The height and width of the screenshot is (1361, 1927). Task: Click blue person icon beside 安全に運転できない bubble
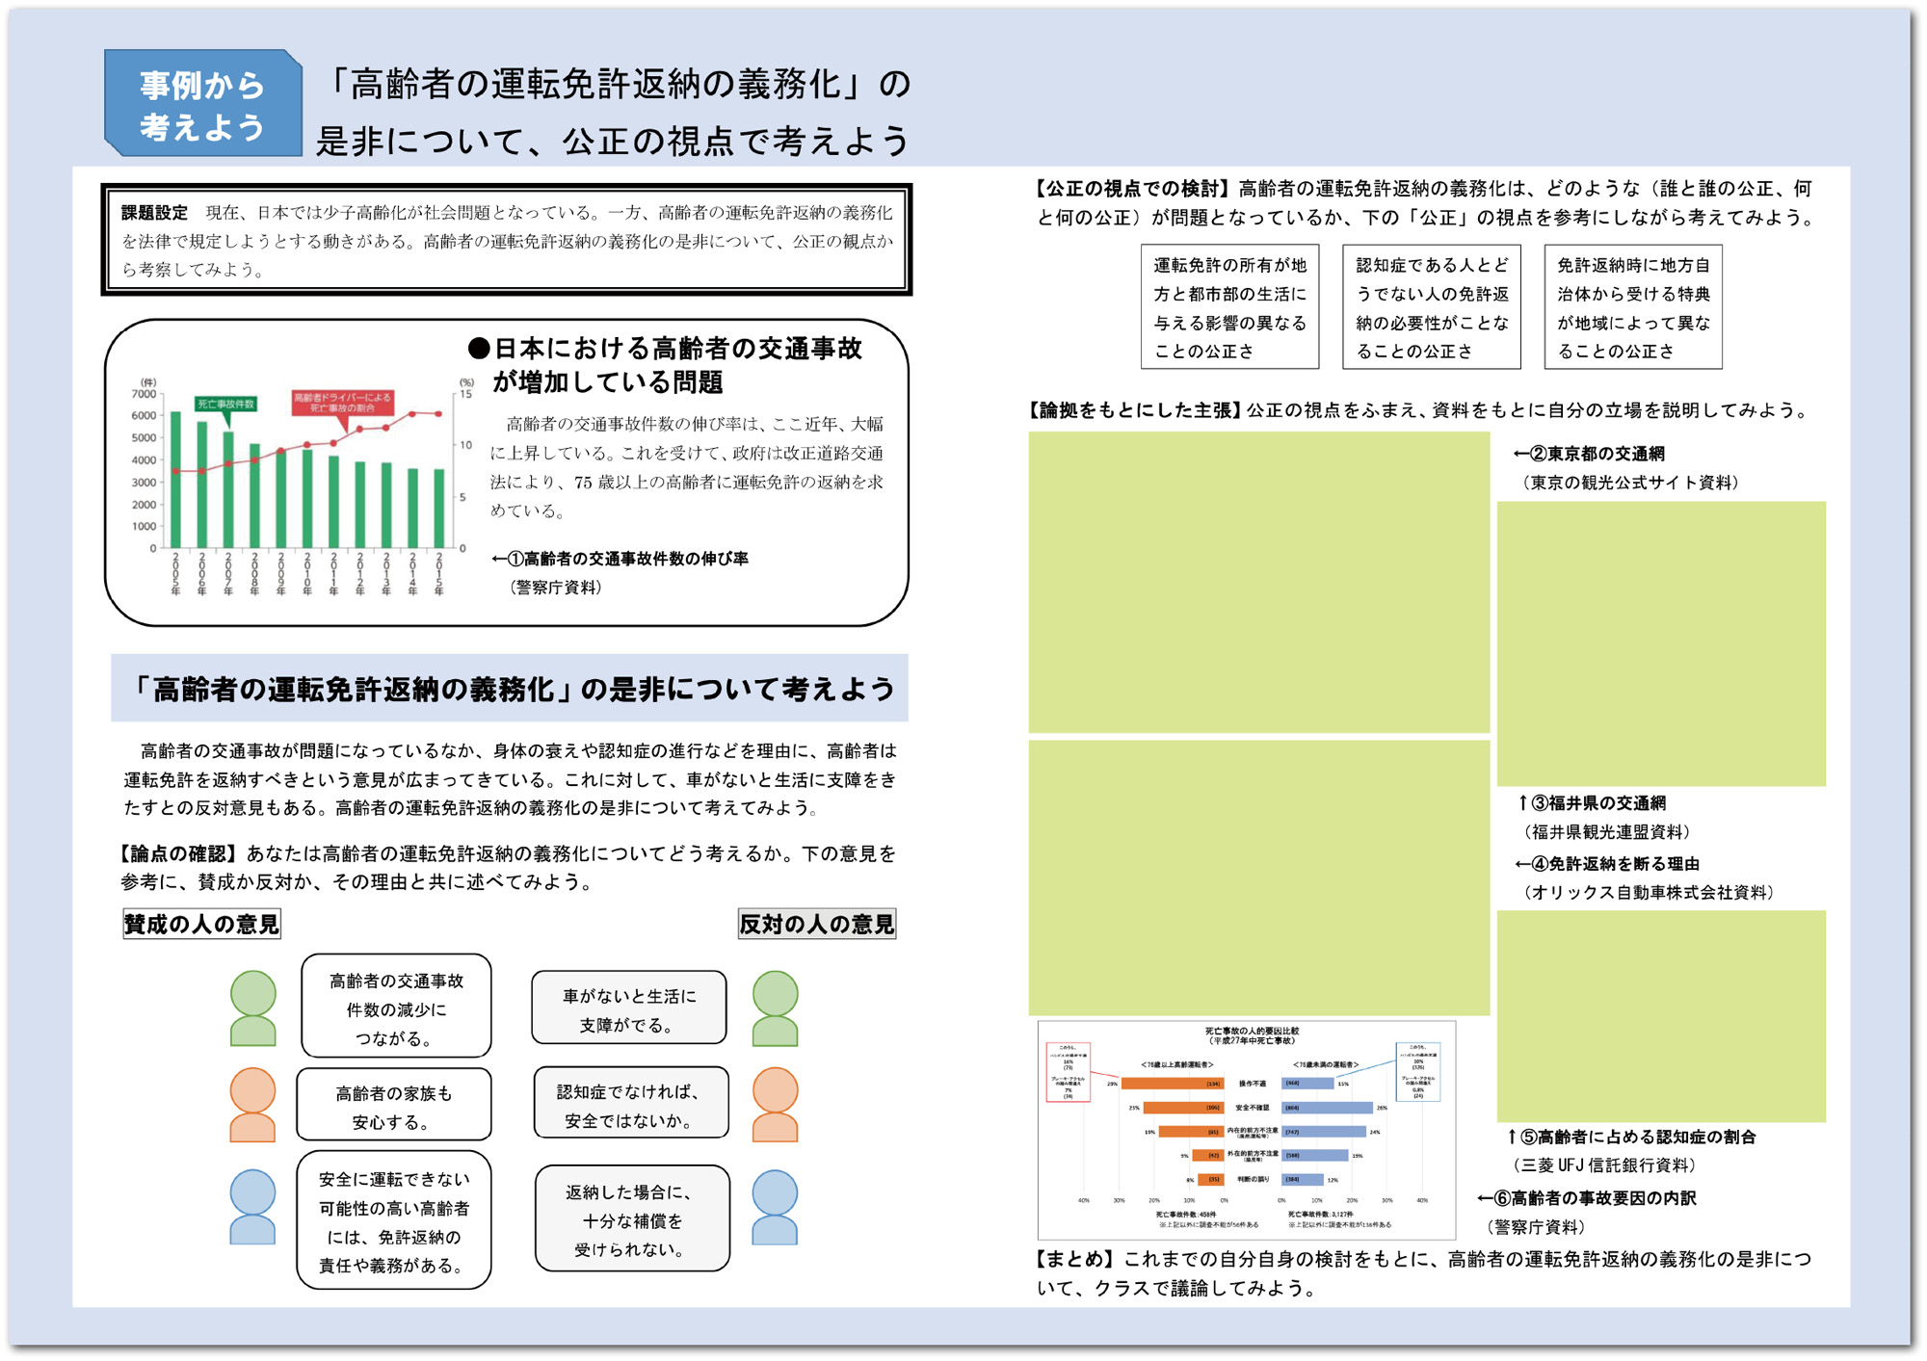coord(253,1207)
